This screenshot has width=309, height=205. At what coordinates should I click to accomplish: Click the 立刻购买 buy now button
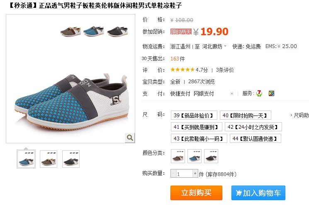coord(196,193)
